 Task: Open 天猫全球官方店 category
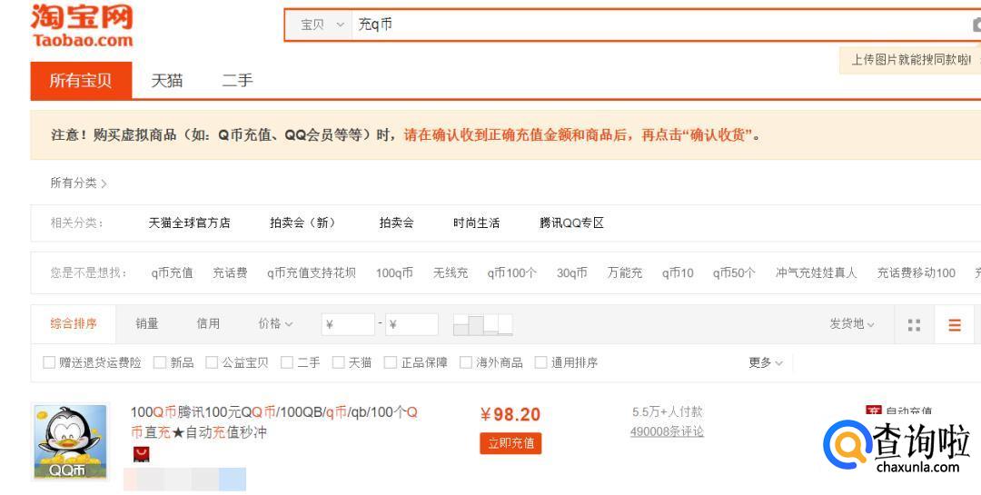(189, 223)
